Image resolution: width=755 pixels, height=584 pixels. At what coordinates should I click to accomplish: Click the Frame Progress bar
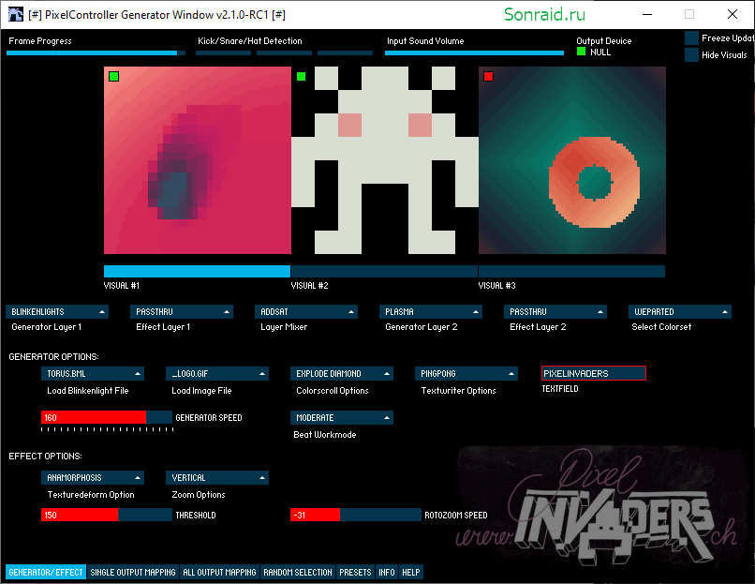click(96, 53)
